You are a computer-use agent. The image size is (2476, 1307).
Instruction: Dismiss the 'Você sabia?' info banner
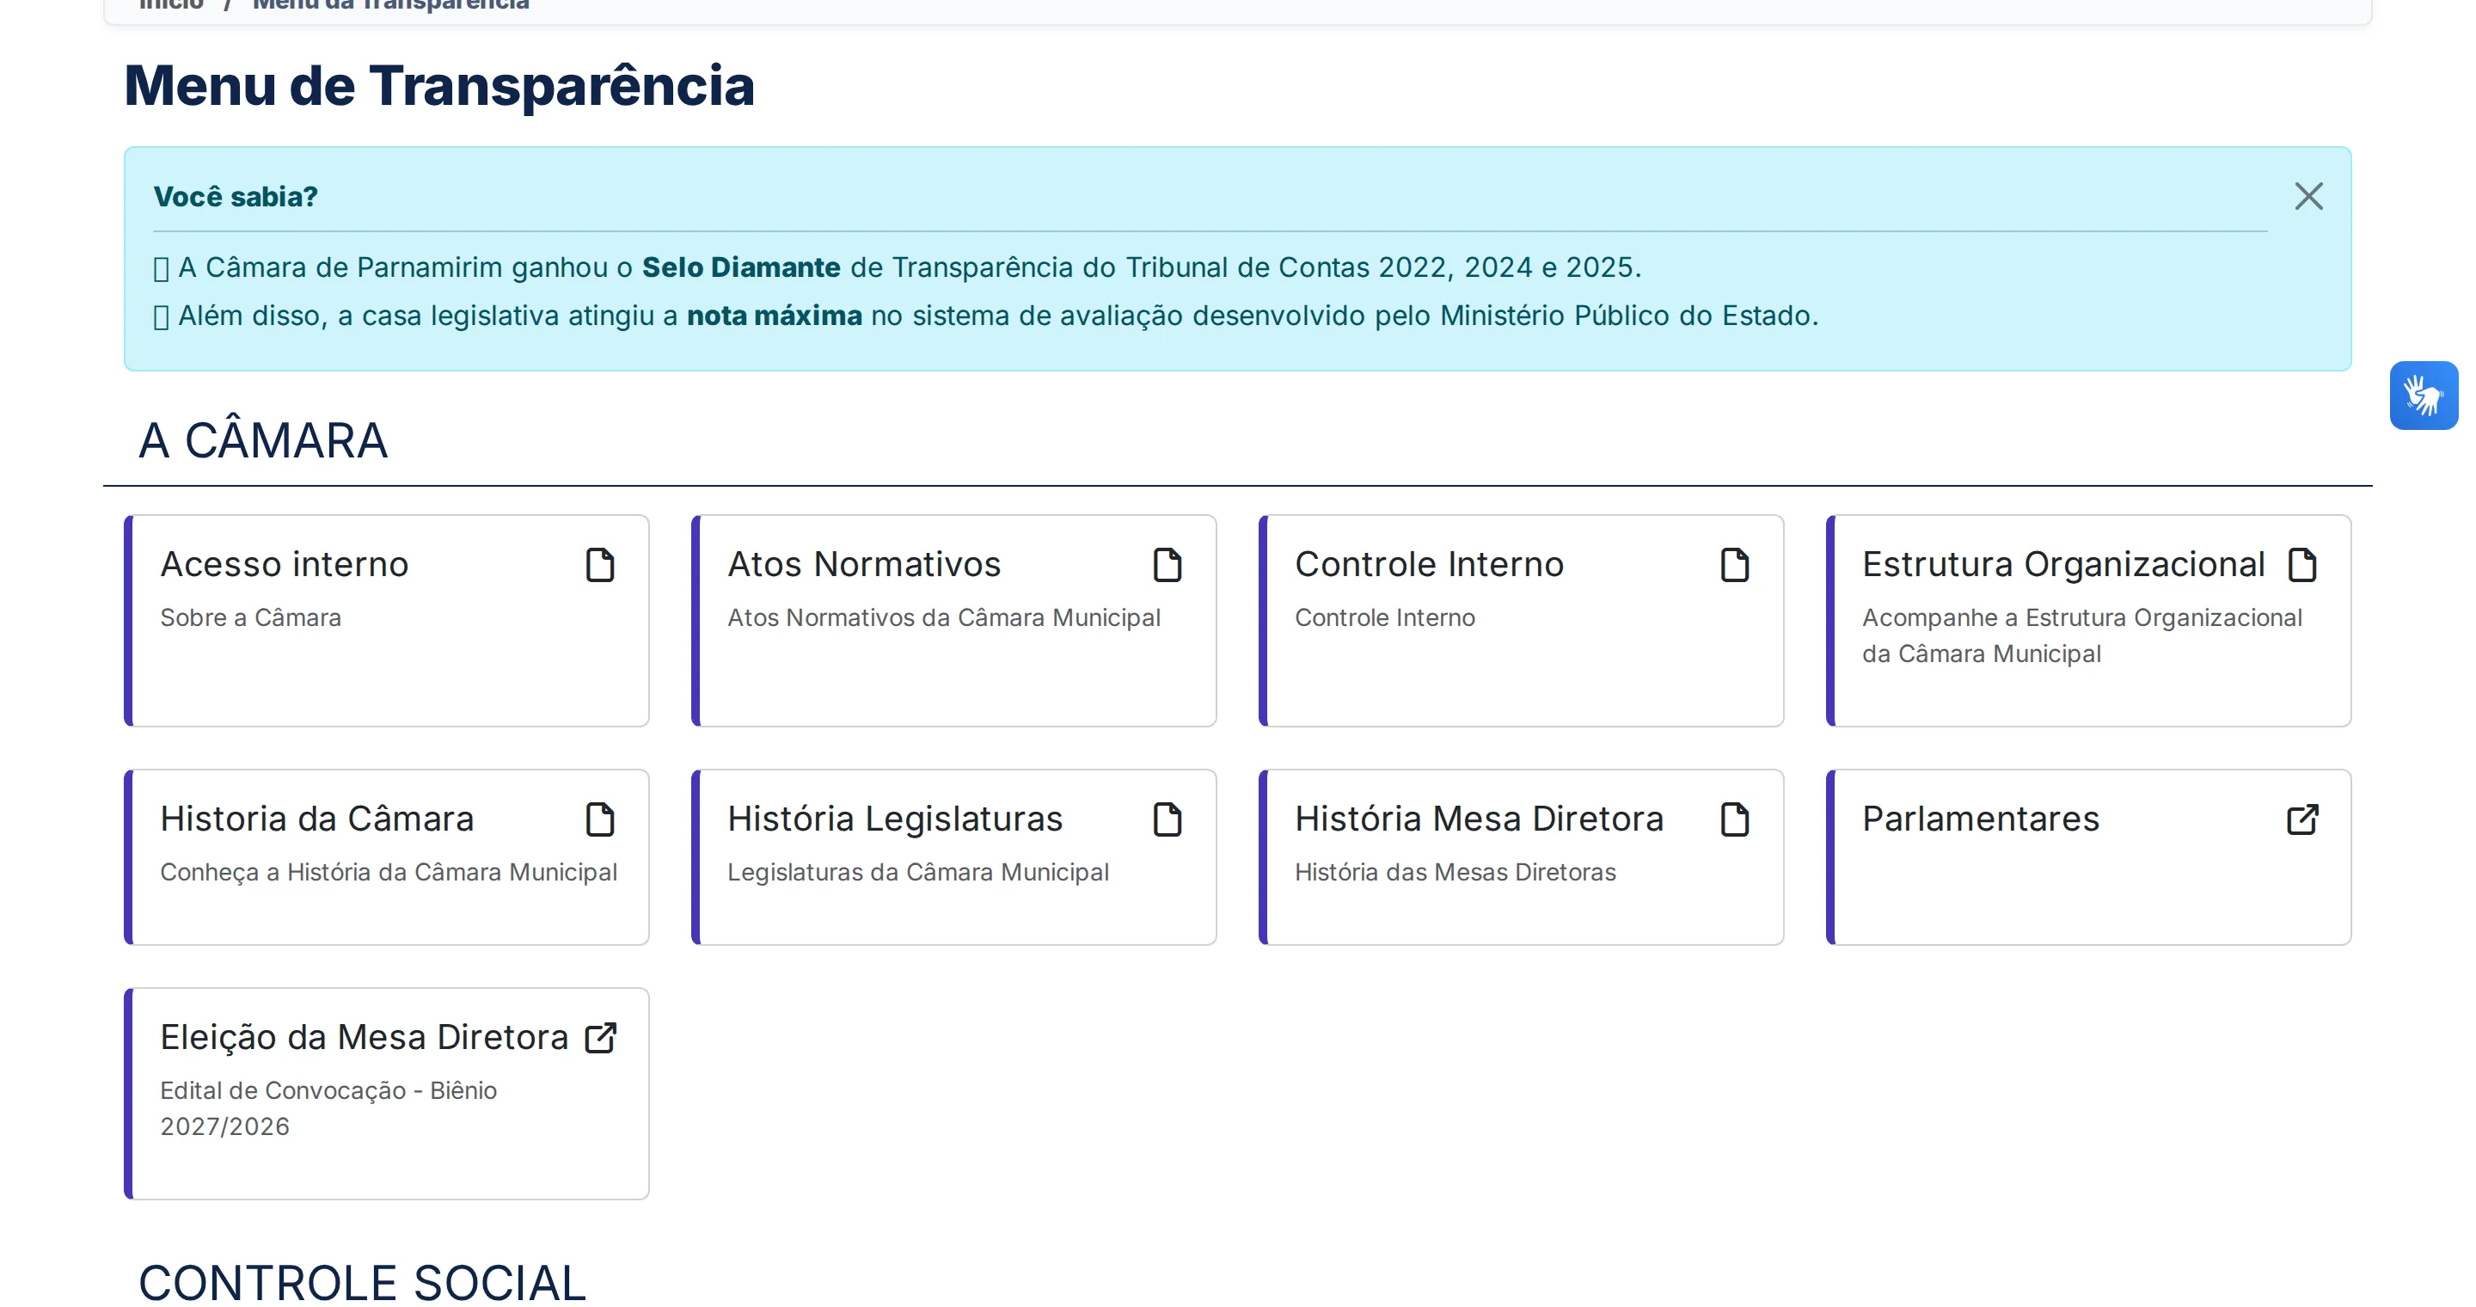(2308, 196)
